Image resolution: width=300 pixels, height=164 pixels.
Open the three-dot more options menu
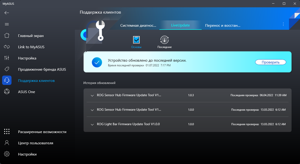(x=283, y=24)
